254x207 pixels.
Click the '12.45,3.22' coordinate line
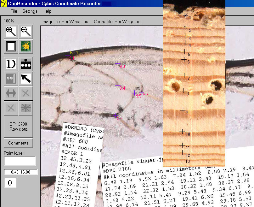click(76, 159)
